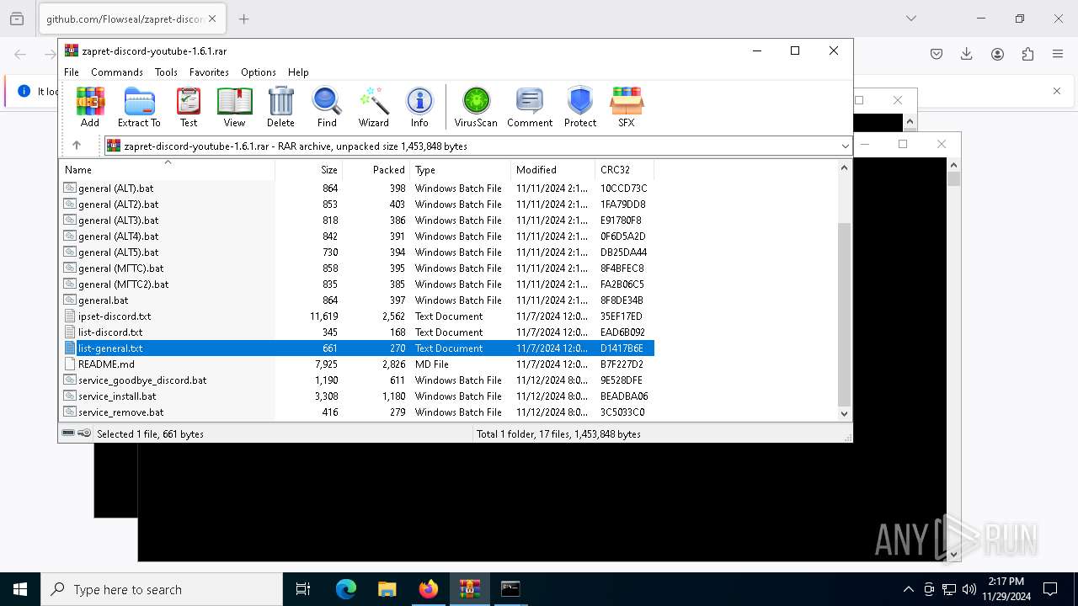Viewport: 1078px width, 606px height.
Task: Click the taskbar search box
Action: pyautogui.click(x=162, y=589)
